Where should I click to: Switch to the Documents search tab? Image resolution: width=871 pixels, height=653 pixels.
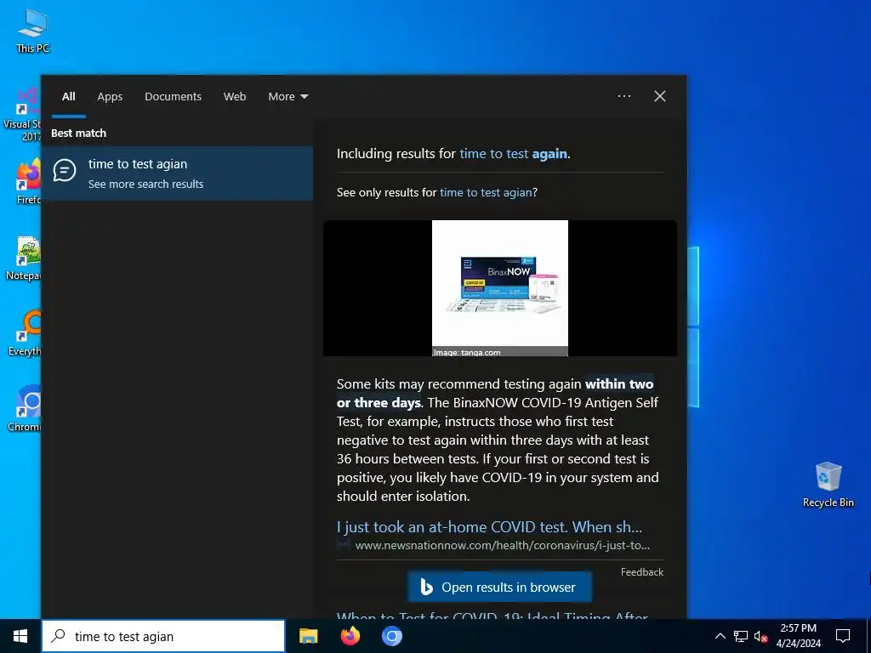coord(174,97)
